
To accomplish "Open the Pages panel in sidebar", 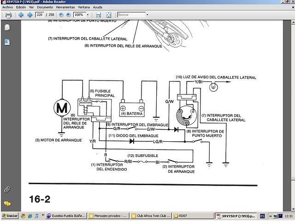I will 7,28.
